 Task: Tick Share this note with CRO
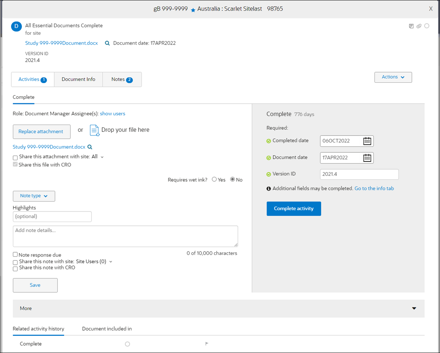[15, 269]
